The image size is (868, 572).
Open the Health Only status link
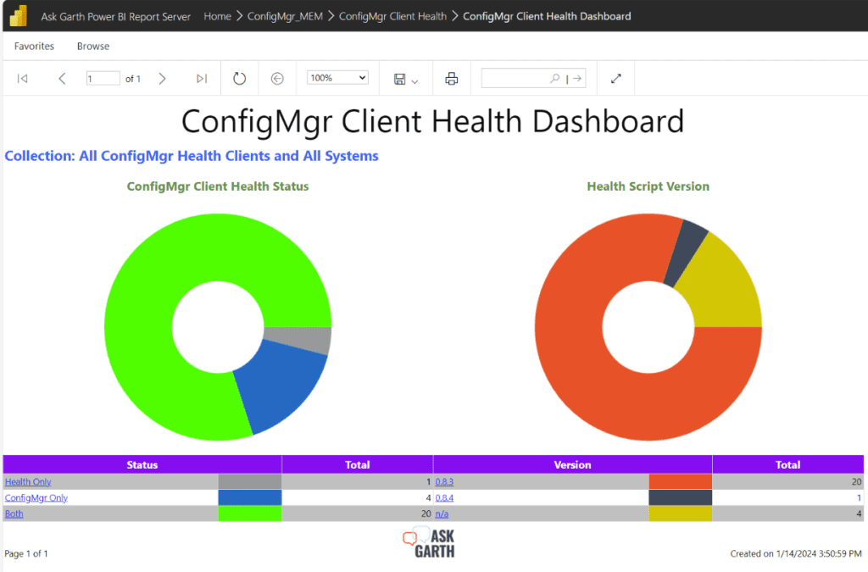coord(28,482)
